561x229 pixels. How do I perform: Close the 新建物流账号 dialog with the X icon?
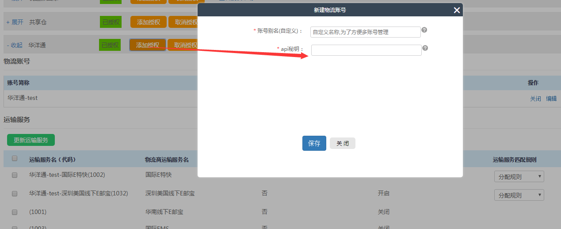point(457,10)
